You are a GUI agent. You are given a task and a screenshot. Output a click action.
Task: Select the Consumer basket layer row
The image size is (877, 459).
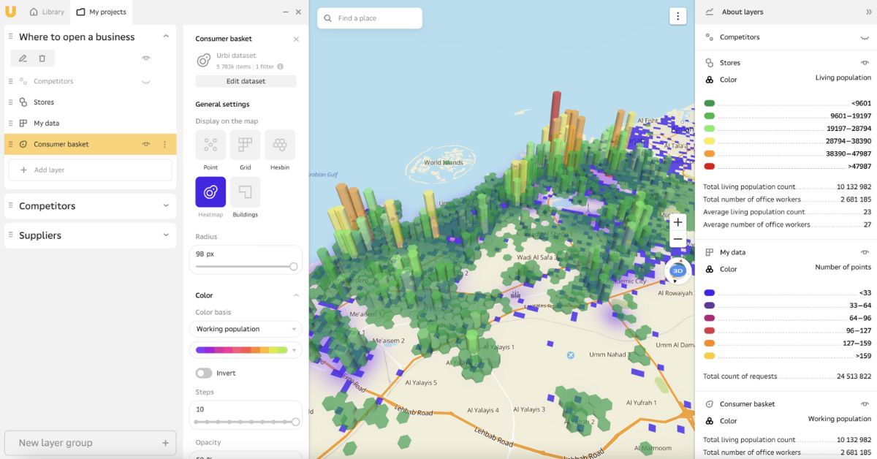[91, 144]
